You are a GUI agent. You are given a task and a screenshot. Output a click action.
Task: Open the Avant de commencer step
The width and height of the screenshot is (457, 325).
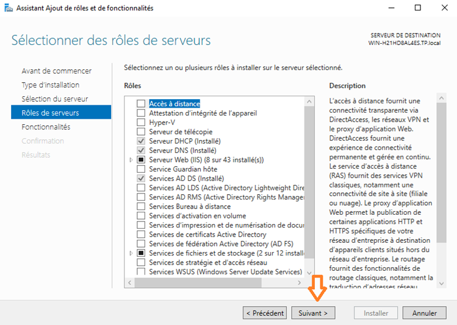pos(57,71)
